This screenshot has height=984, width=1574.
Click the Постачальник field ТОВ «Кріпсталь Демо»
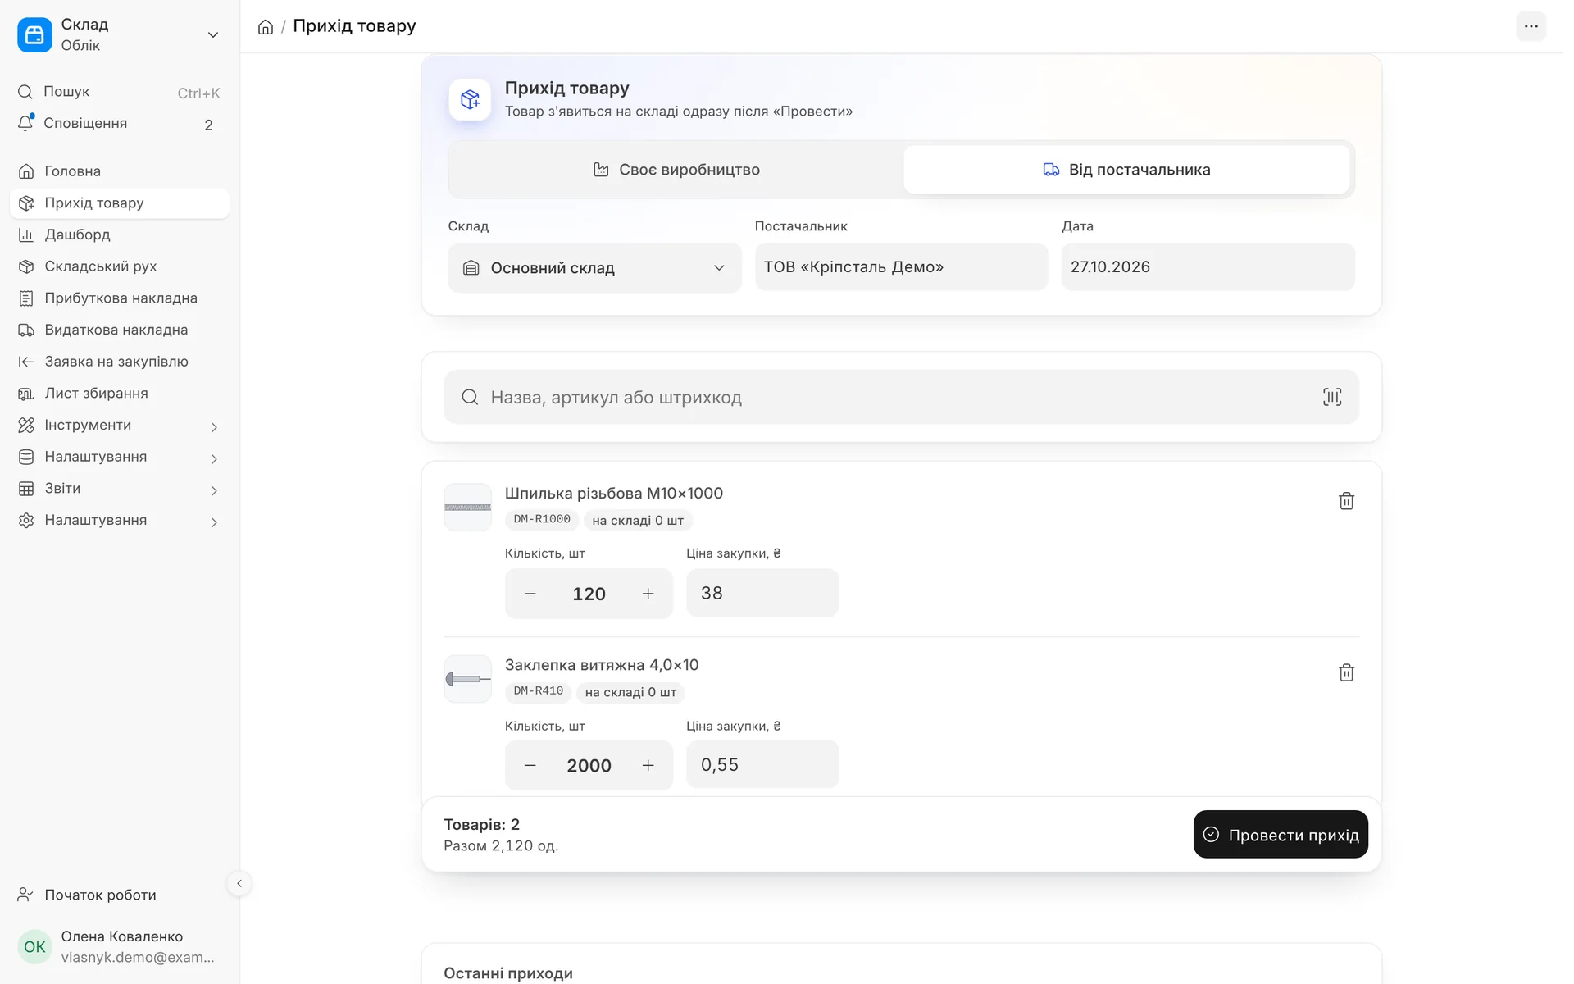(901, 266)
